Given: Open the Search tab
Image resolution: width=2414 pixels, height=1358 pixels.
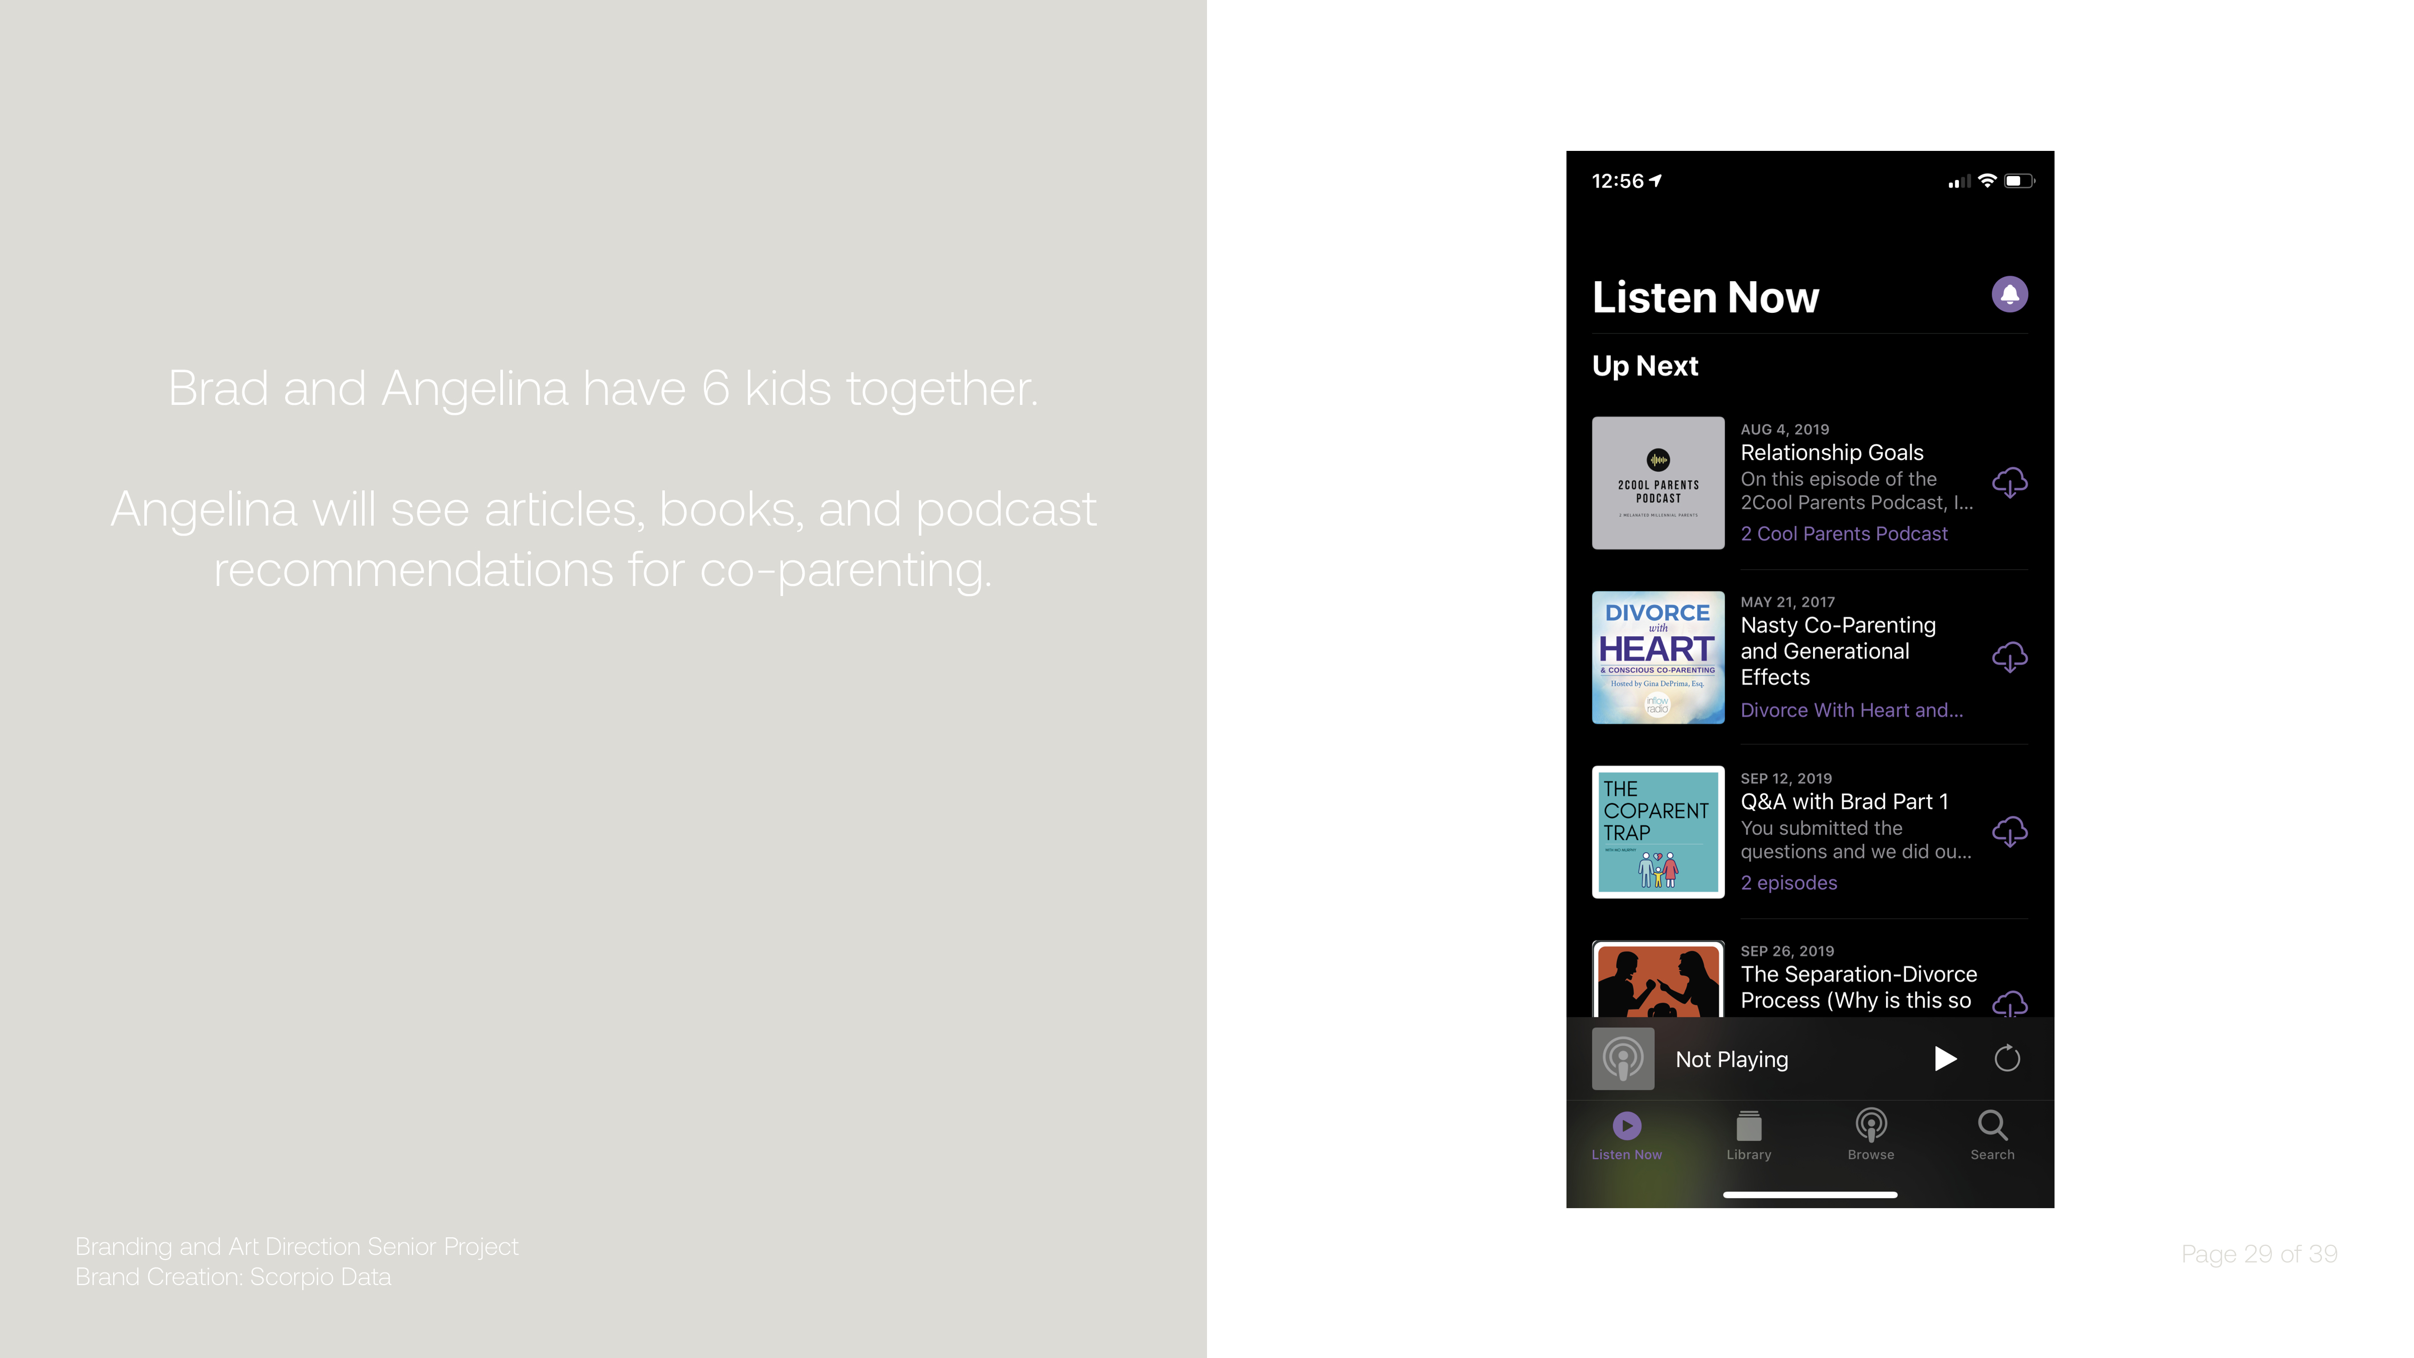Looking at the screenshot, I should pyautogui.click(x=1992, y=1135).
